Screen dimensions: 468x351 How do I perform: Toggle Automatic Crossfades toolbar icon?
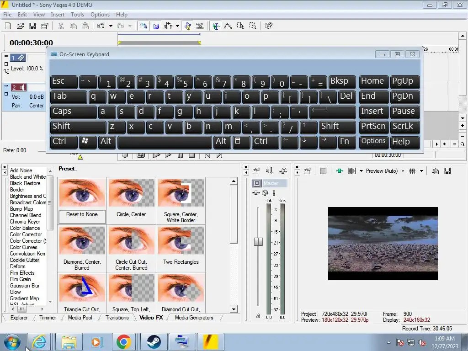tap(156, 26)
